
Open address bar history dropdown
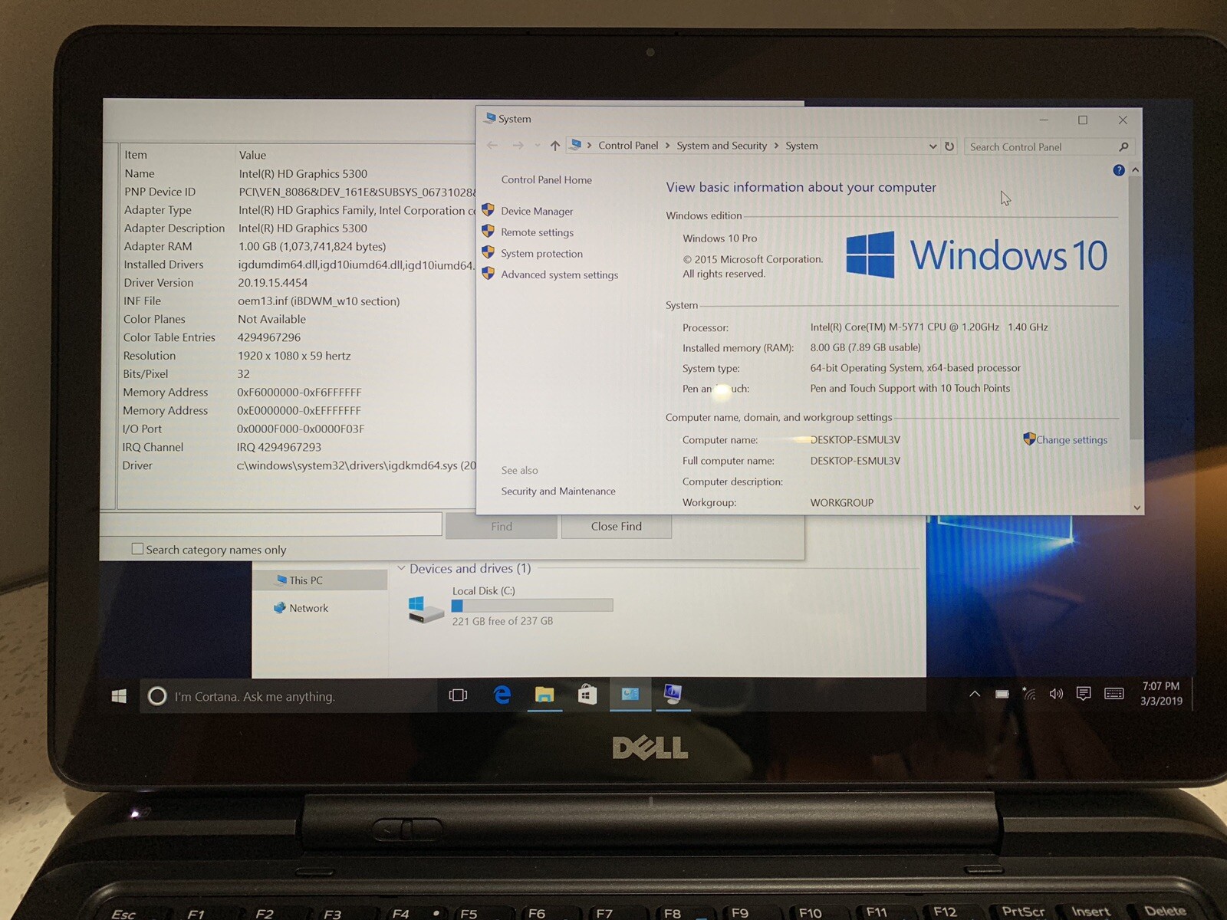click(933, 146)
